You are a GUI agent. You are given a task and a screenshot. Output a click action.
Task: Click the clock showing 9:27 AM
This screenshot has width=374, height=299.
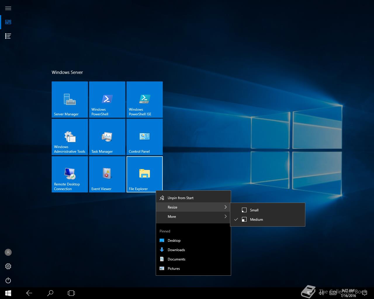tap(348, 293)
